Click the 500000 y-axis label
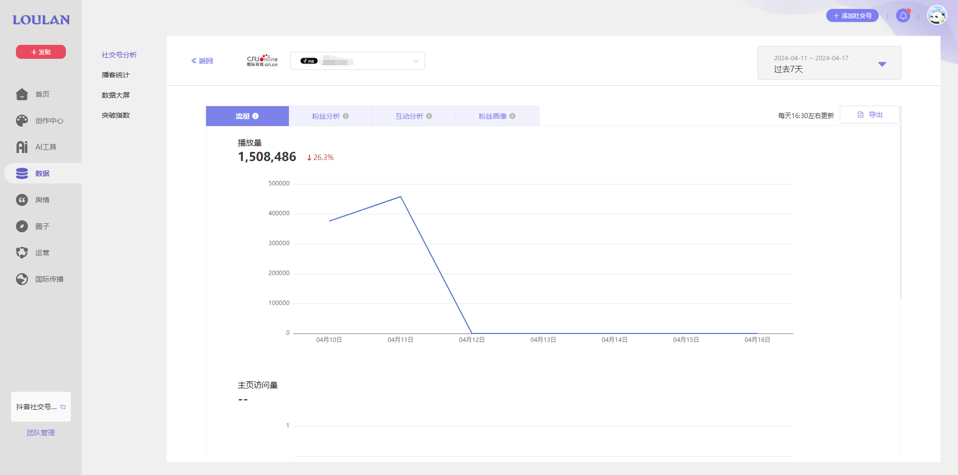Image resolution: width=958 pixels, height=475 pixels. [279, 183]
